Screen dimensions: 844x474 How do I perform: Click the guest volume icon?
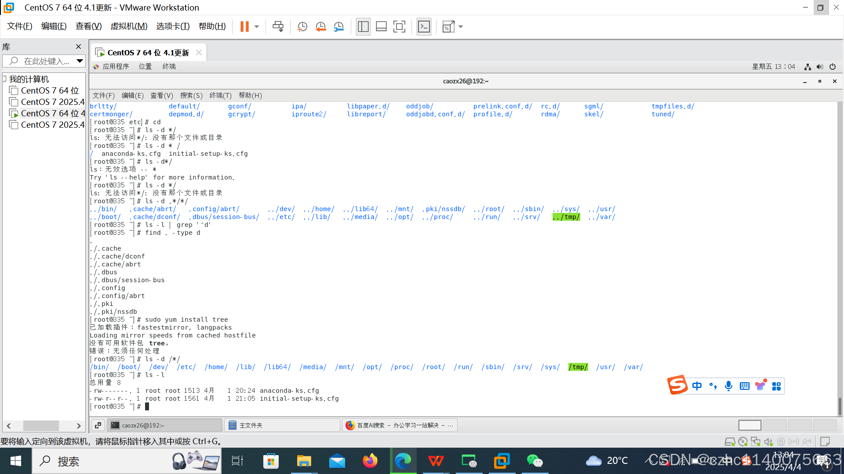(820, 67)
